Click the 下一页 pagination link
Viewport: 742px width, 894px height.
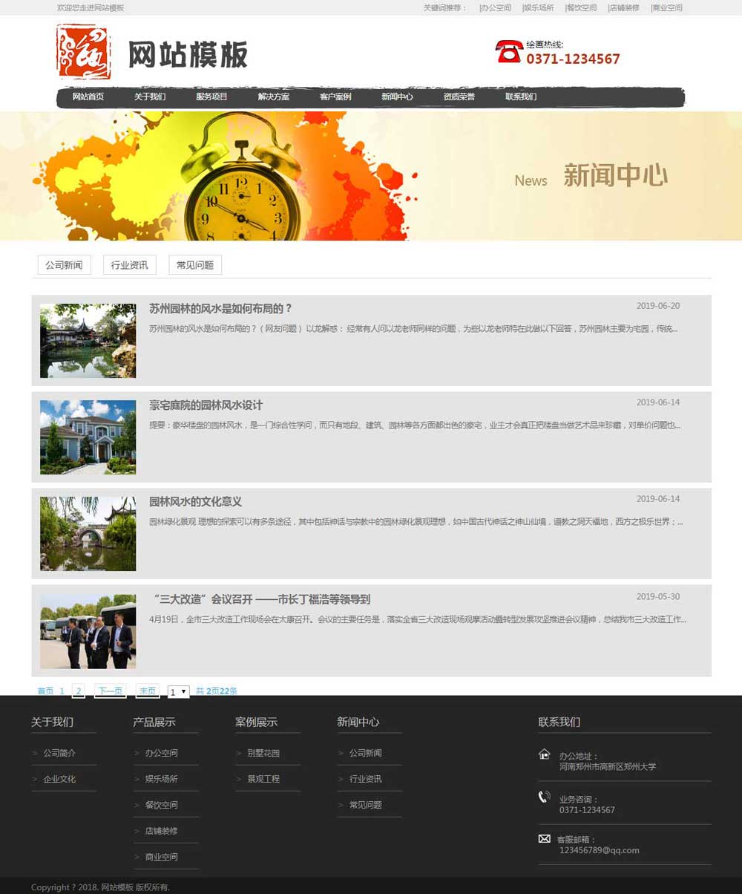click(x=110, y=690)
